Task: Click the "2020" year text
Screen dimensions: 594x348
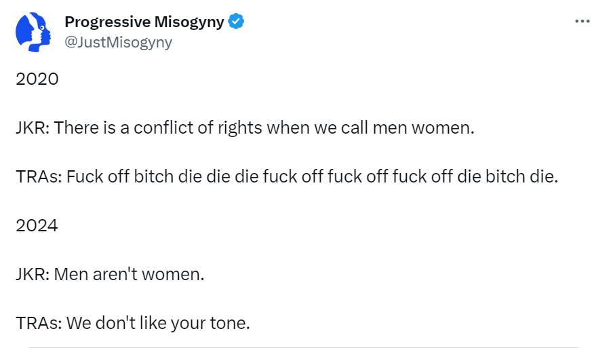Action: [37, 79]
